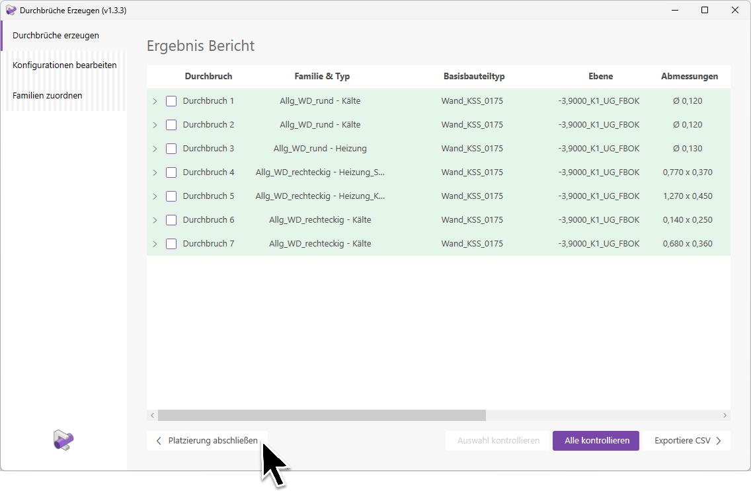Expand the Durchbruch 2 row details
This screenshot has height=491, width=751.
155,125
